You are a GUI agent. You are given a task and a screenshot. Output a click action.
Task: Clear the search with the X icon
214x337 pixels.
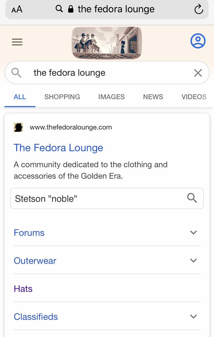[198, 73]
